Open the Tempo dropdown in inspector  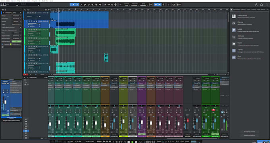17,16
